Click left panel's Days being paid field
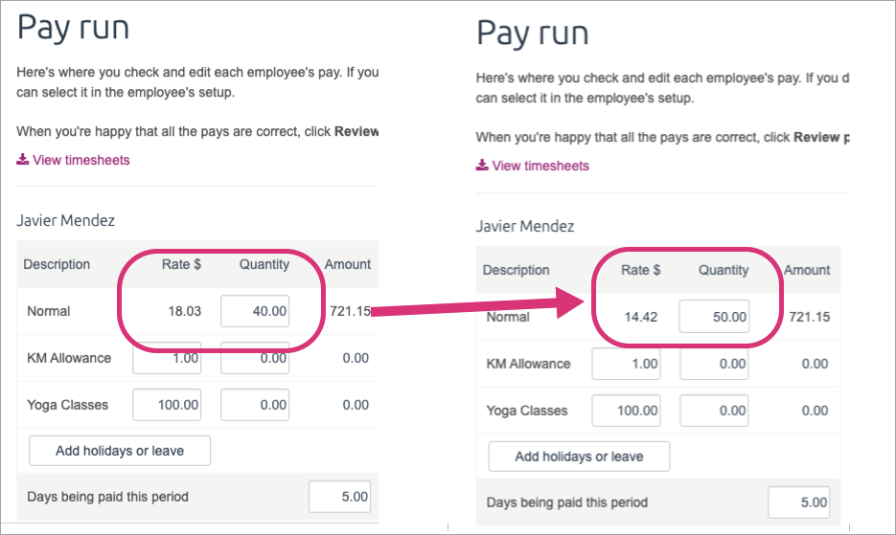Image resolution: width=896 pixels, height=535 pixels. tap(339, 497)
